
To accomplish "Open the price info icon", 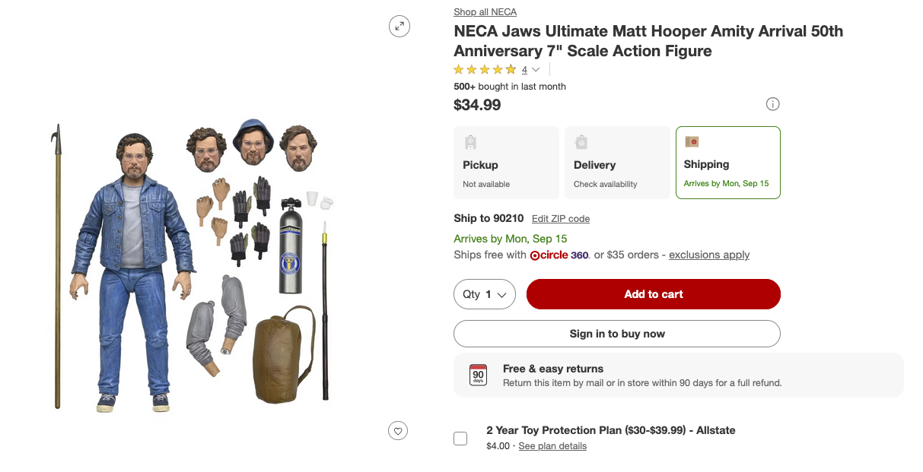I will [x=772, y=104].
